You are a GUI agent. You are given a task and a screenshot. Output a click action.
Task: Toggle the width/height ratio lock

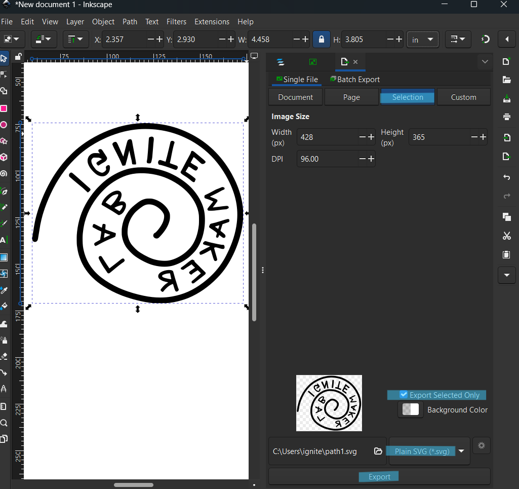(x=321, y=40)
